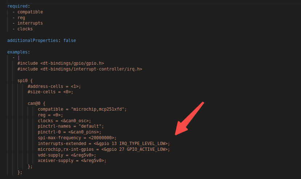
Task: Click "compatible" in the required list
Action: click(30, 12)
